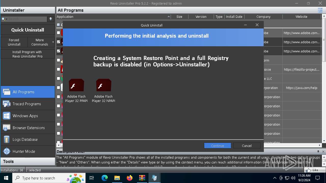Open Windows Start menu

[6, 178]
